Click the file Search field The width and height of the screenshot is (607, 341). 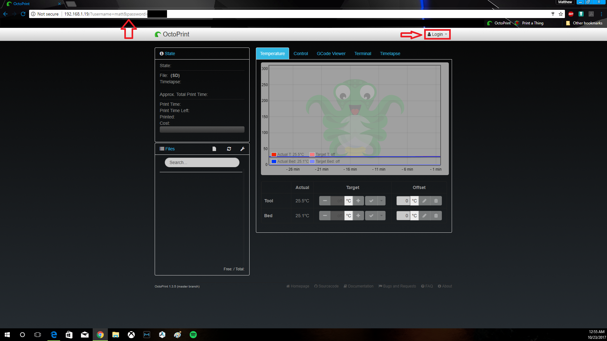pyautogui.click(x=202, y=162)
